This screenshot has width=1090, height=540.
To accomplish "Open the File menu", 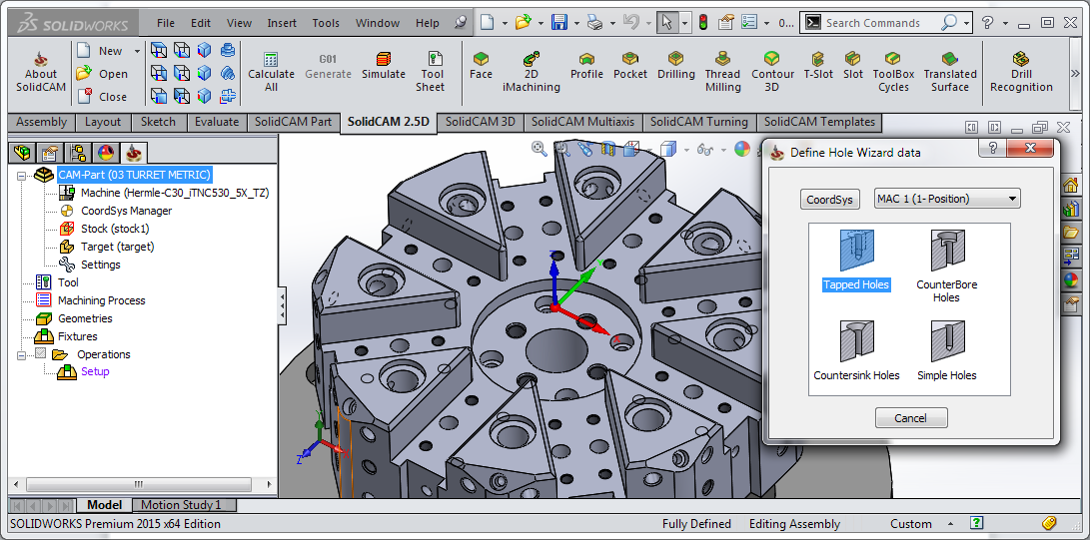I will tap(166, 23).
